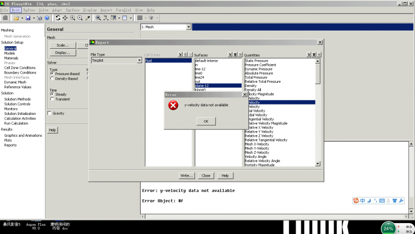Expand the arrange workspace layout dropdown arrow

pyautogui.click(x=119, y=18)
